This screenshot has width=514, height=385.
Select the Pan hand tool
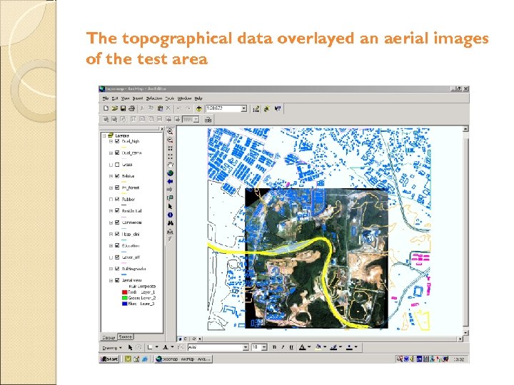[170, 165]
